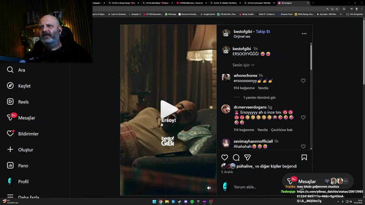The image size is (365, 205).
Task: Open Chrome three-dot menu
Action: [362, 9]
